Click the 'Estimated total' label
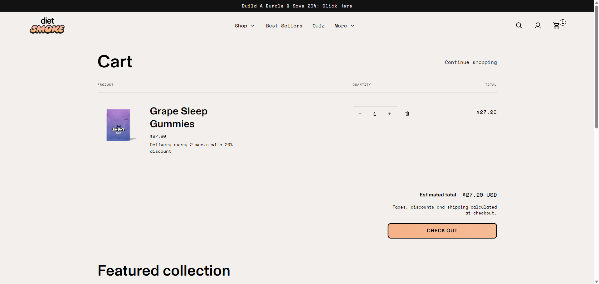This screenshot has height=284, width=599. pos(438,195)
